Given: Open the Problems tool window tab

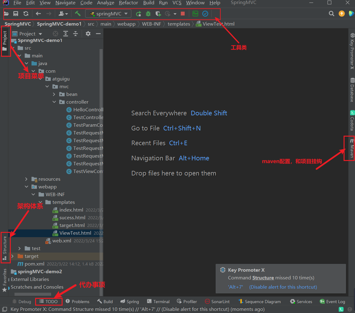Looking at the screenshot, I should point(77,302).
